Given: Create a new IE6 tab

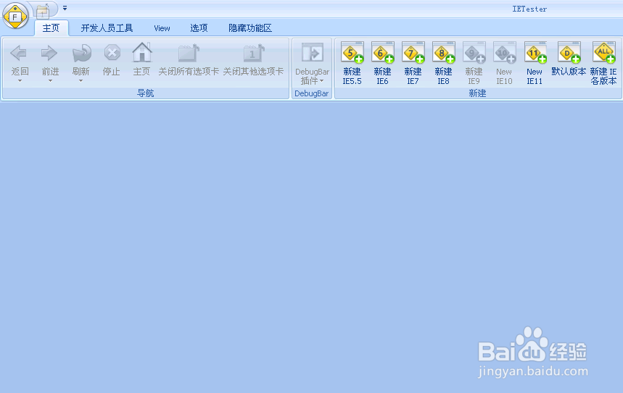Looking at the screenshot, I should 383,64.
